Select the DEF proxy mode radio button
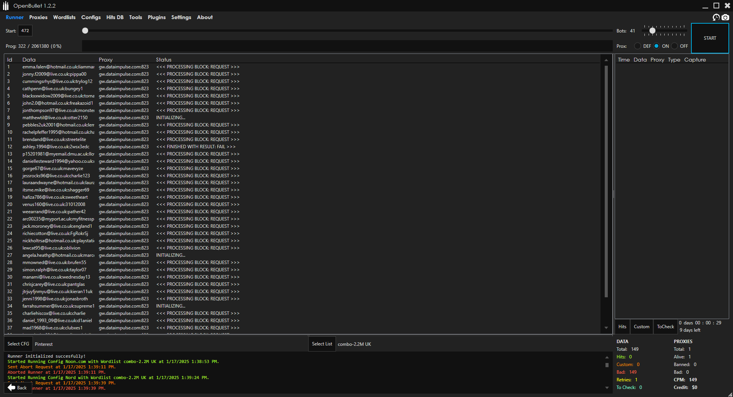 pos(638,46)
